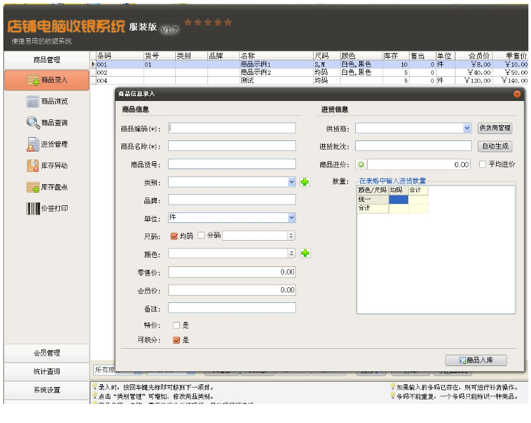
Task: Click the 商品编码 input field
Action: point(232,129)
